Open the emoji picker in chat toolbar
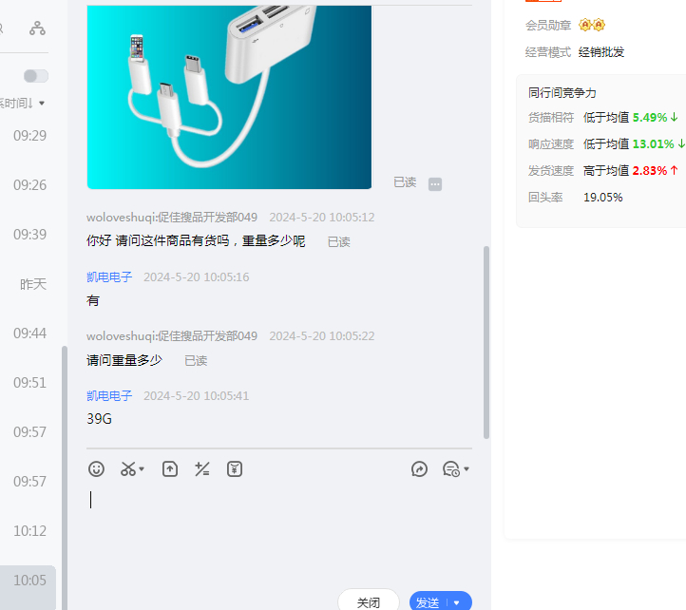 click(96, 468)
